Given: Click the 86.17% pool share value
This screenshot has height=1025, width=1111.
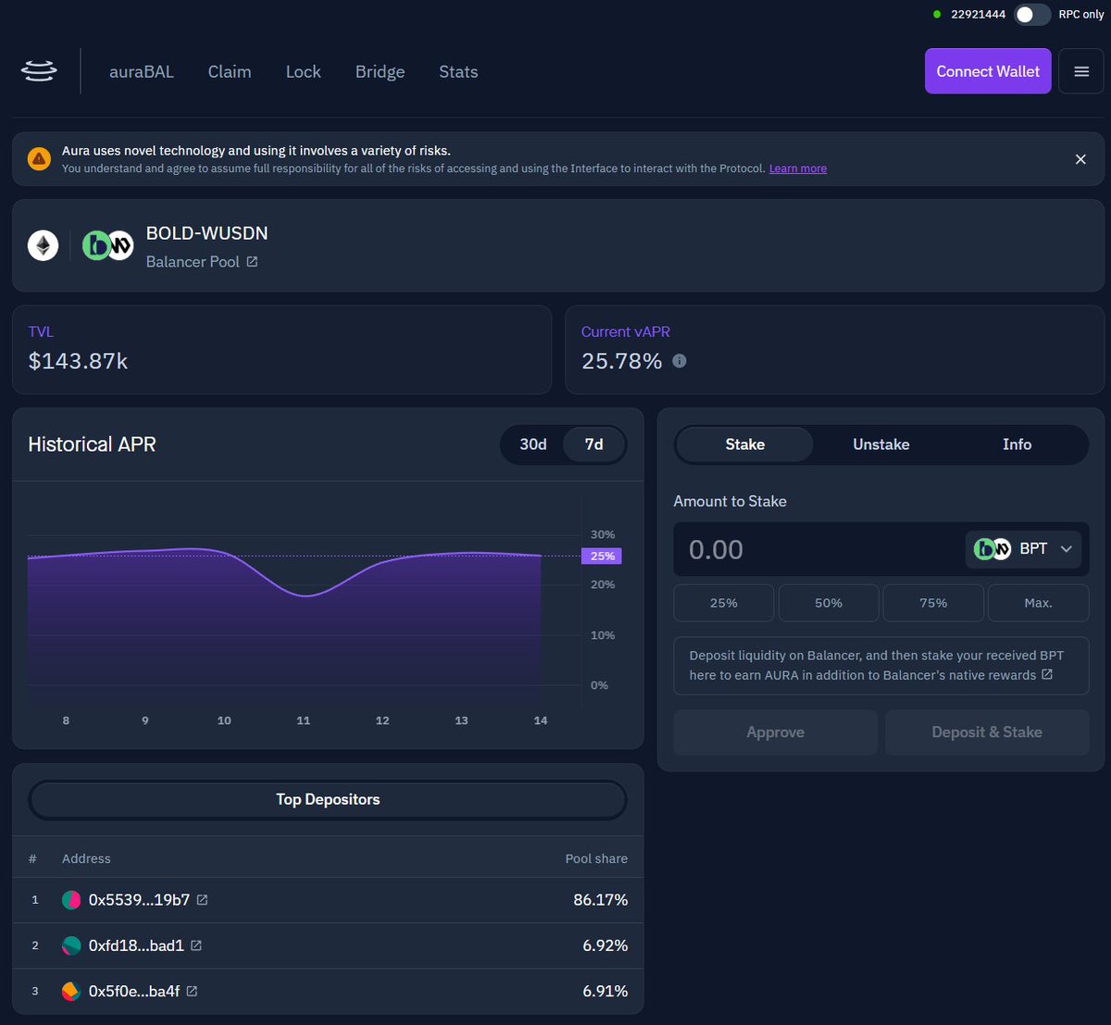Looking at the screenshot, I should (x=601, y=900).
